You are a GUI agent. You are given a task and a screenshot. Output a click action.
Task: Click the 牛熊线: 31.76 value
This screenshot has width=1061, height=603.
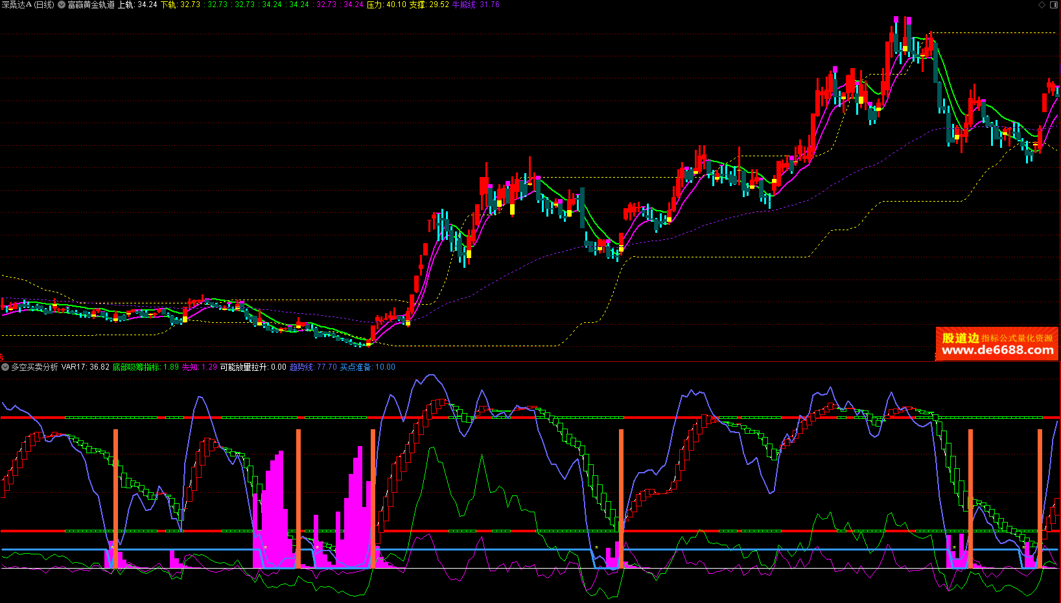[476, 5]
